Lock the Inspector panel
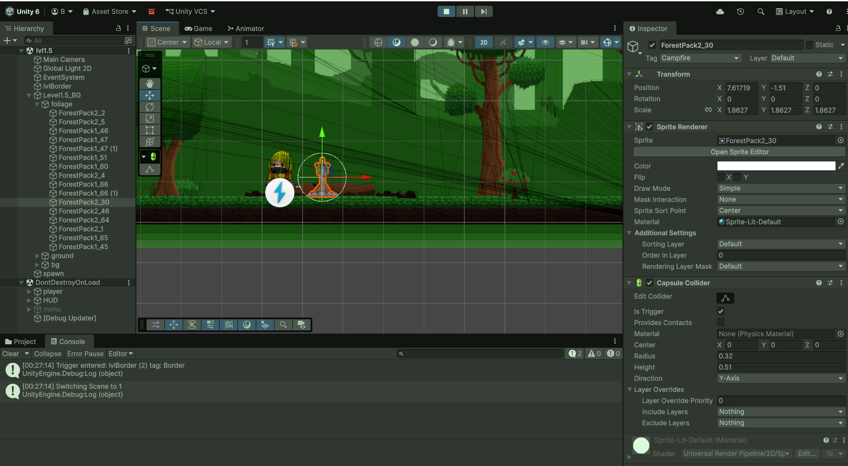Viewport: 848px width, 466px height. click(838, 28)
